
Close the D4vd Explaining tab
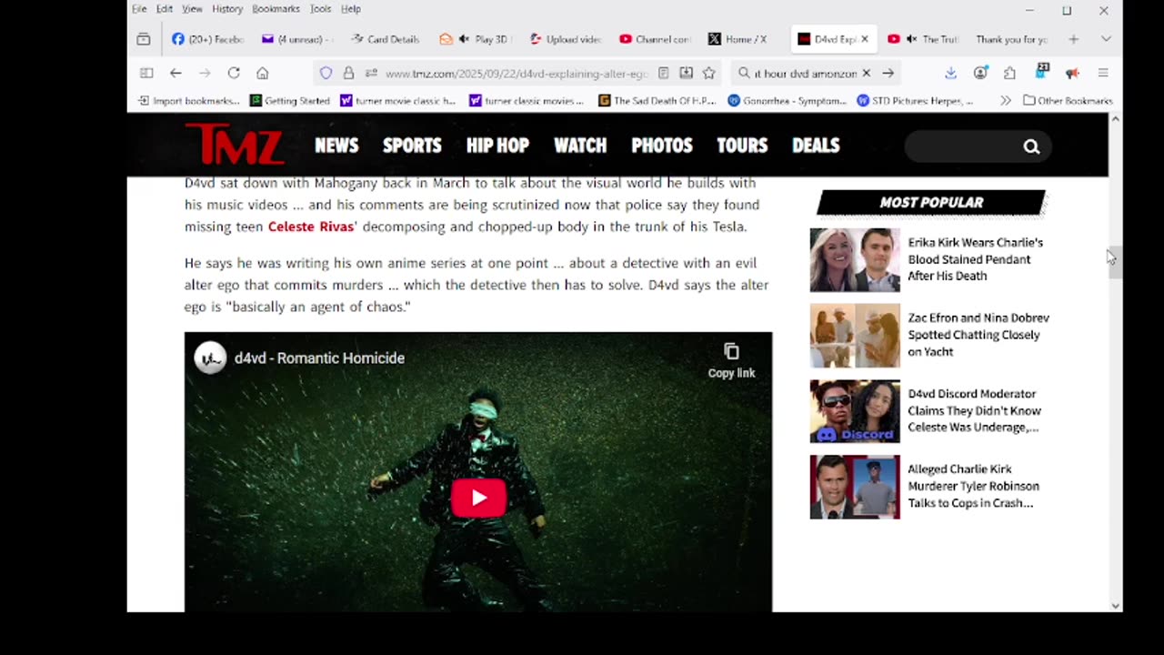point(865,39)
